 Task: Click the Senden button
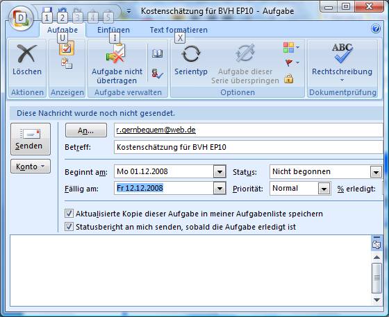(x=31, y=139)
